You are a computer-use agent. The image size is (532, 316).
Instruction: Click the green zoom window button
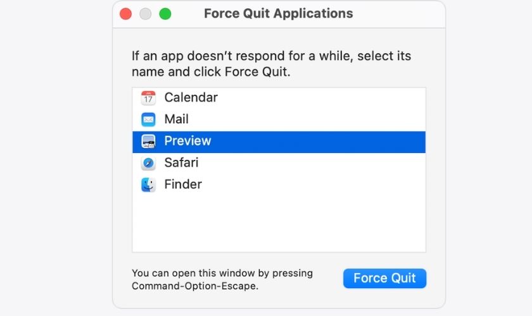[x=165, y=14]
